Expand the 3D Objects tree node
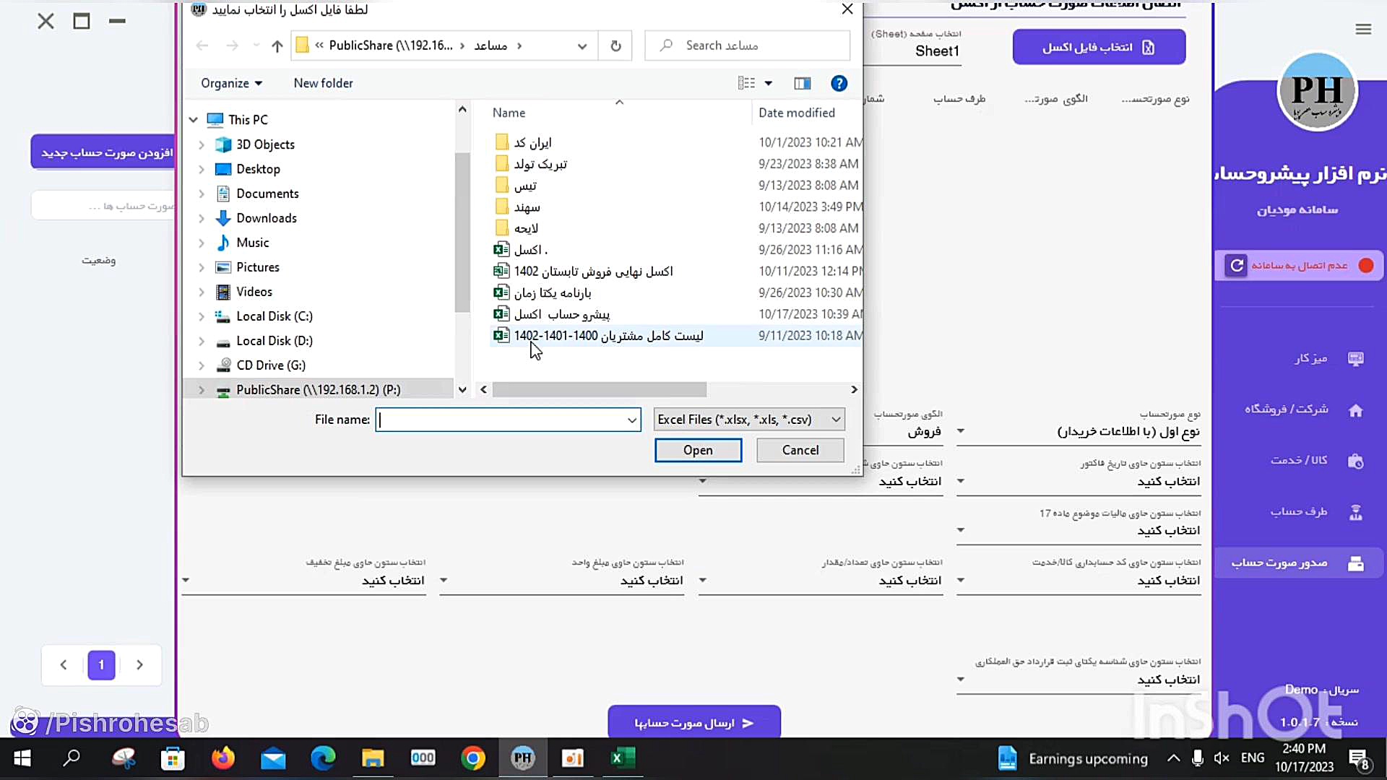Viewport: 1387px width, 780px height. pos(202,144)
